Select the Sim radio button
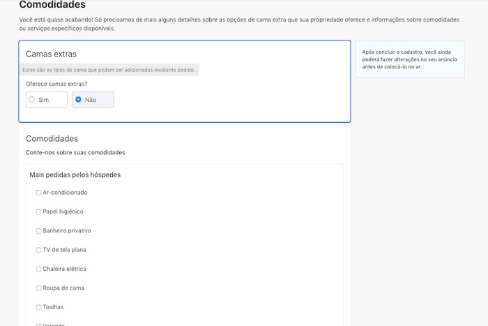Viewport: 488px width, 326px height. [32, 100]
